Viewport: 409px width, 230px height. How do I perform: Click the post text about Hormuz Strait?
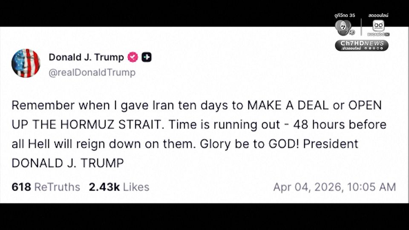click(196, 134)
